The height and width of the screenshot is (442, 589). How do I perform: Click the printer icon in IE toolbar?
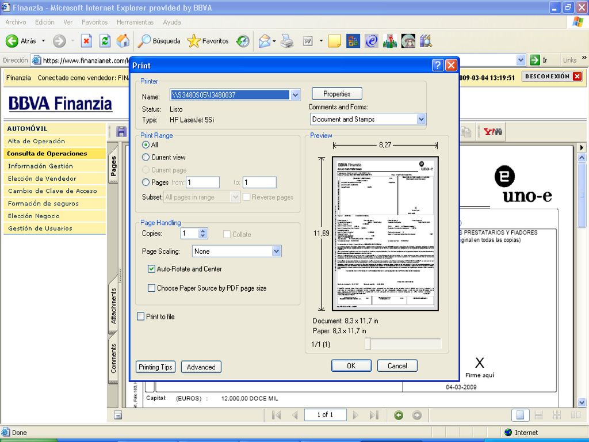[x=287, y=41]
